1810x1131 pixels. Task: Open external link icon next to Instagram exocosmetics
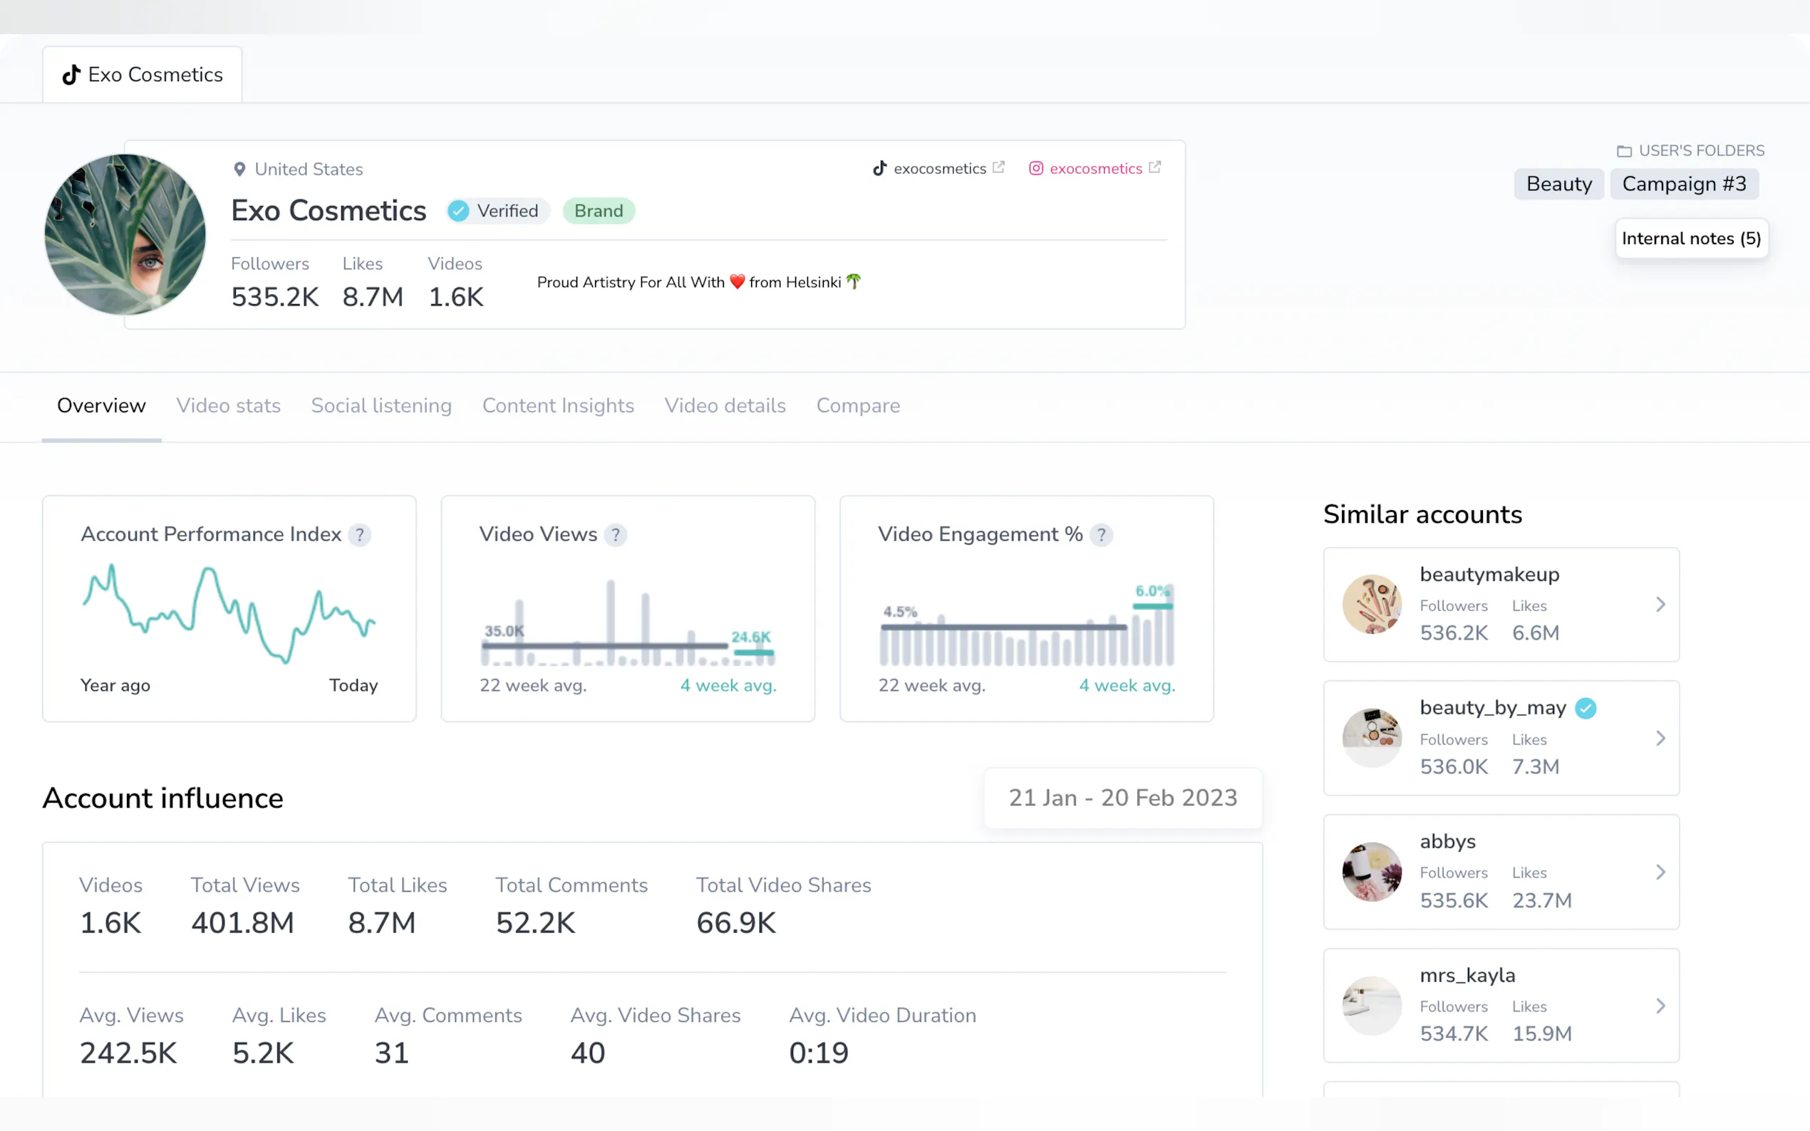(1154, 167)
